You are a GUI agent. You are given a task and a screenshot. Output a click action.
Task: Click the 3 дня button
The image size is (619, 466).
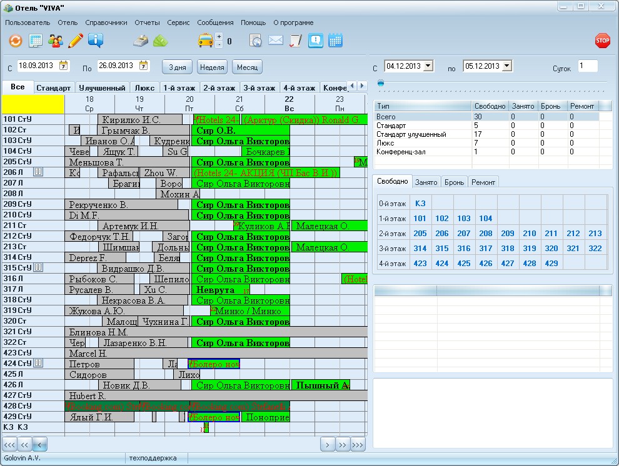coord(177,67)
